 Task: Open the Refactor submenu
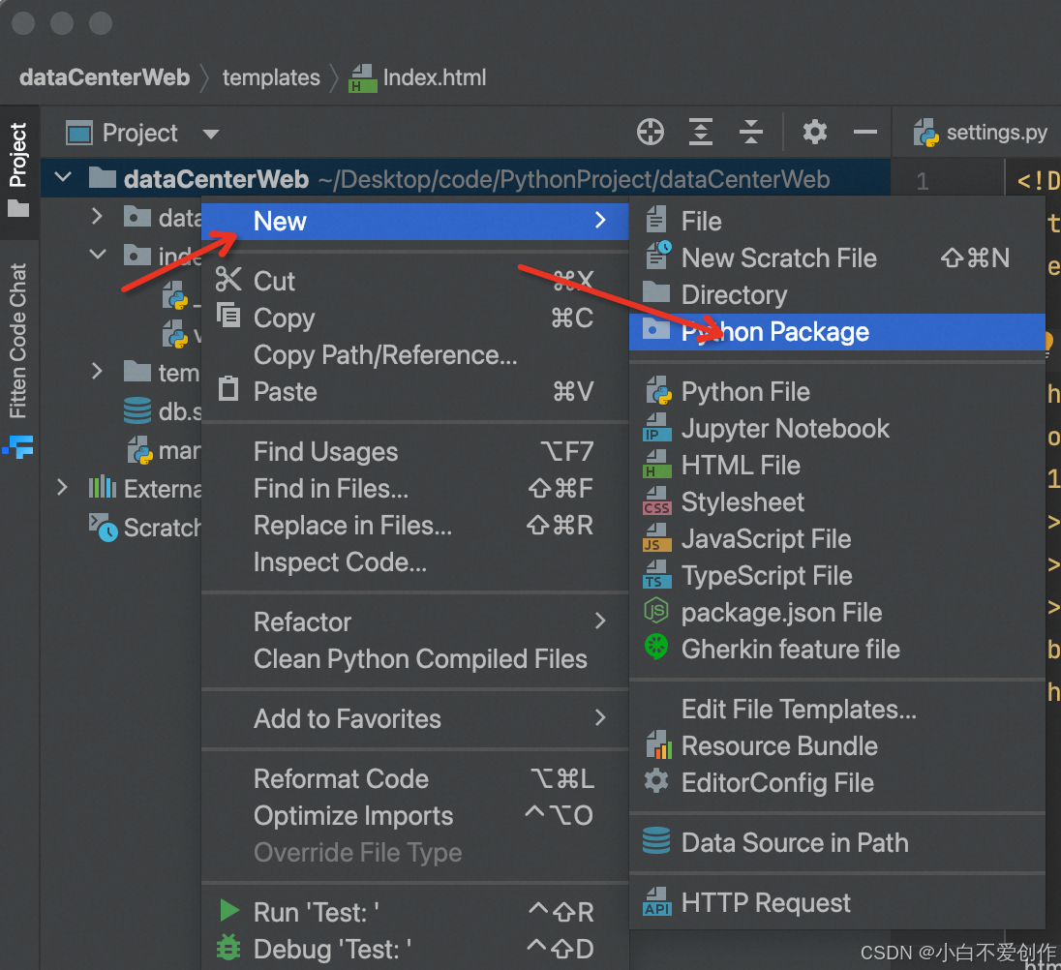click(x=414, y=621)
